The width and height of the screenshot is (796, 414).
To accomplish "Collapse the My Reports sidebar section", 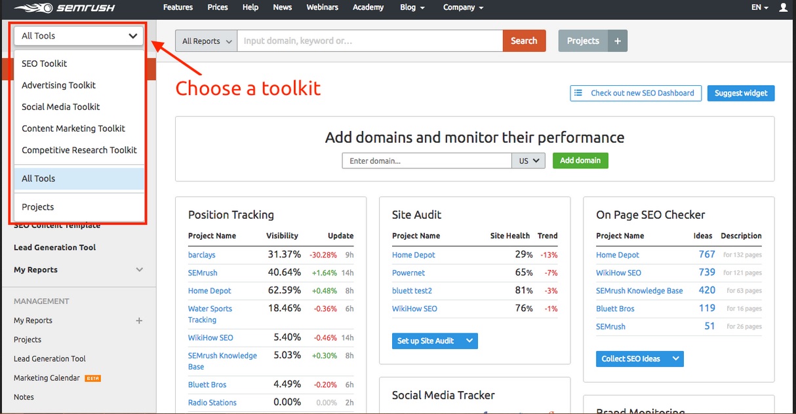I will (139, 269).
